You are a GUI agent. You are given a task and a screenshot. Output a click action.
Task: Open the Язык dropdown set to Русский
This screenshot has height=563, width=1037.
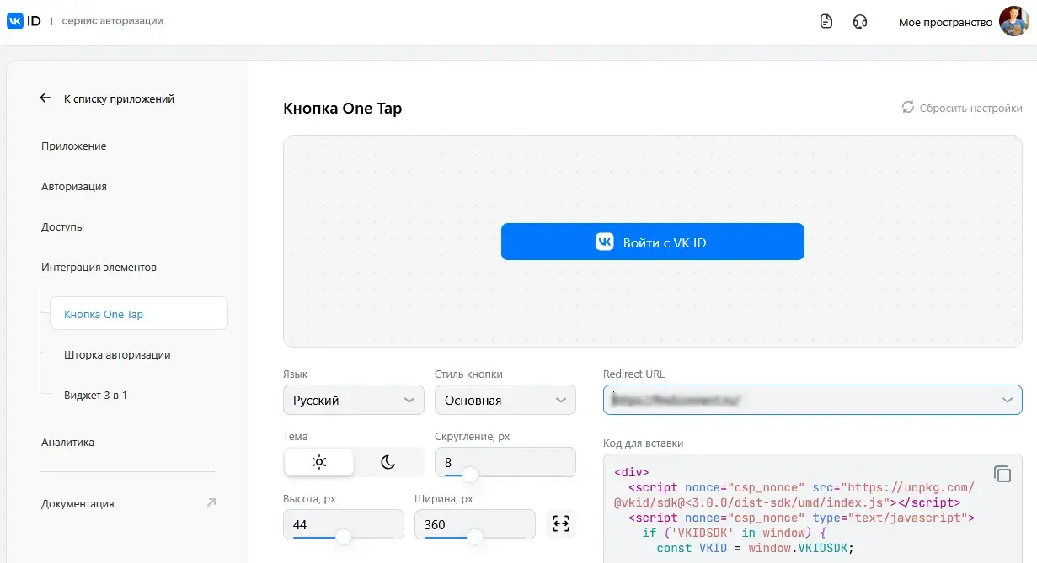(x=354, y=400)
